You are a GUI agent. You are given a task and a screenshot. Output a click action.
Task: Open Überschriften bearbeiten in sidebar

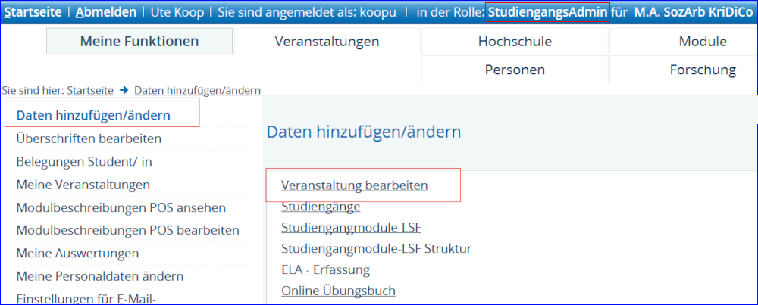tap(89, 138)
